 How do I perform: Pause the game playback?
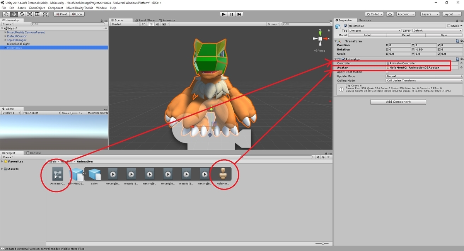(232, 14)
